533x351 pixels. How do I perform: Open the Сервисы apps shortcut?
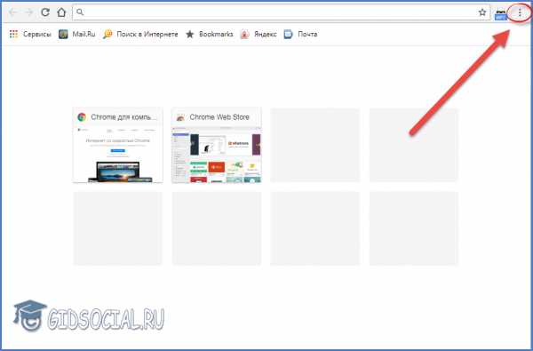(x=30, y=34)
